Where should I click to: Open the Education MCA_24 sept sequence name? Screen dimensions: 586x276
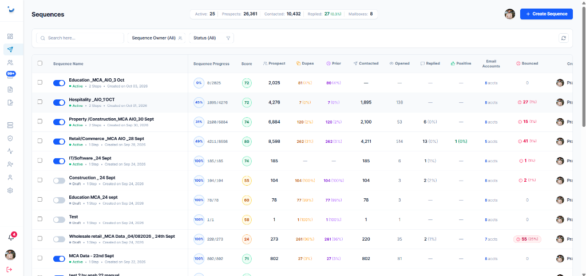92,197
